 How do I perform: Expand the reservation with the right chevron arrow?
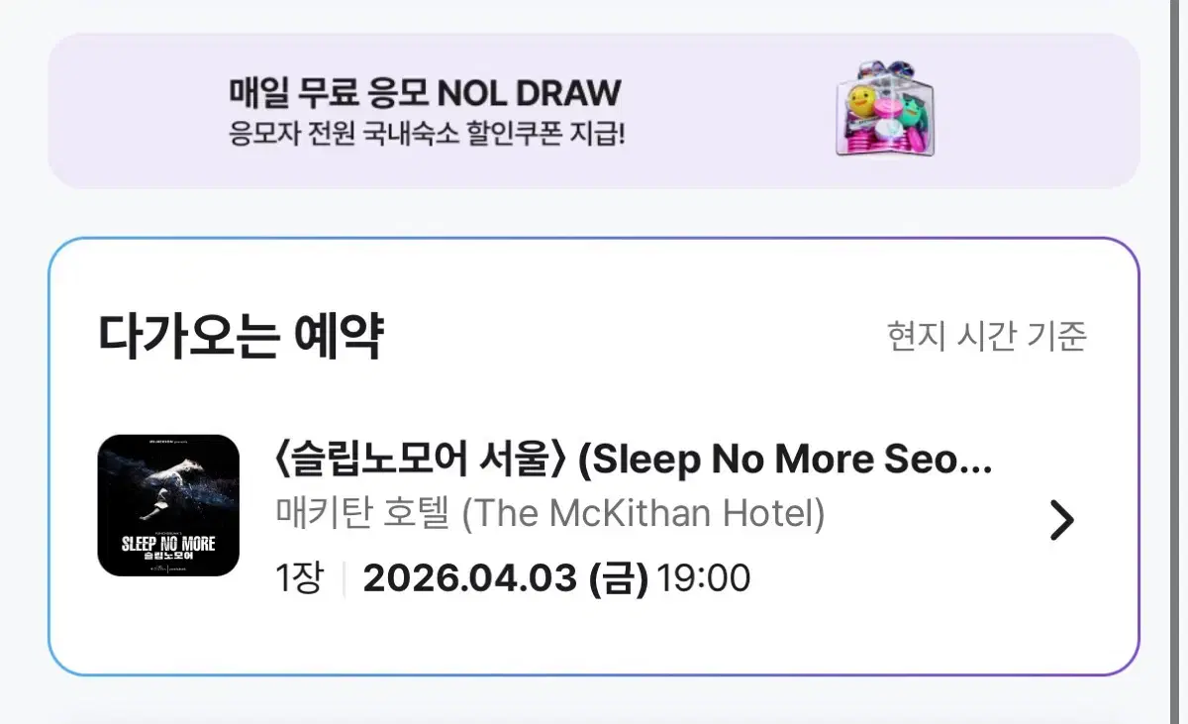(1061, 520)
